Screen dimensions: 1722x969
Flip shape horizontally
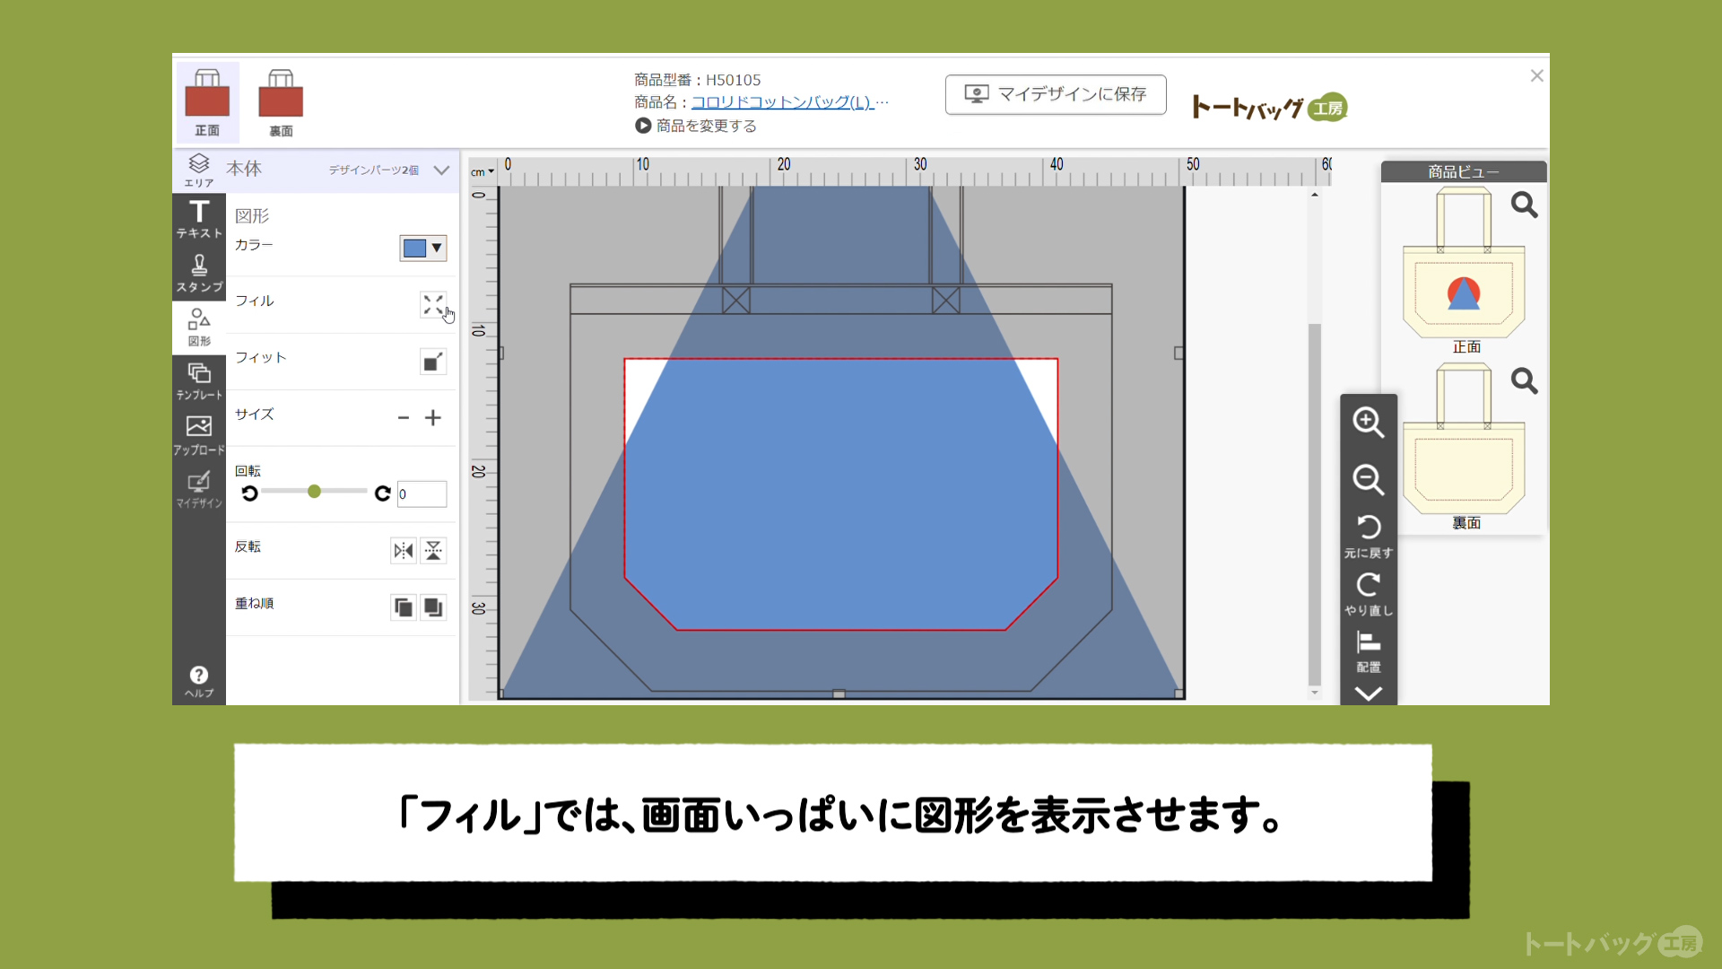tap(404, 551)
